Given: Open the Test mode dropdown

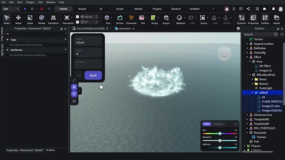Looking at the screenshot, I should [11, 9].
